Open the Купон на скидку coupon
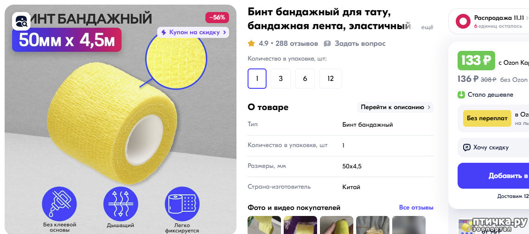 coord(193,32)
